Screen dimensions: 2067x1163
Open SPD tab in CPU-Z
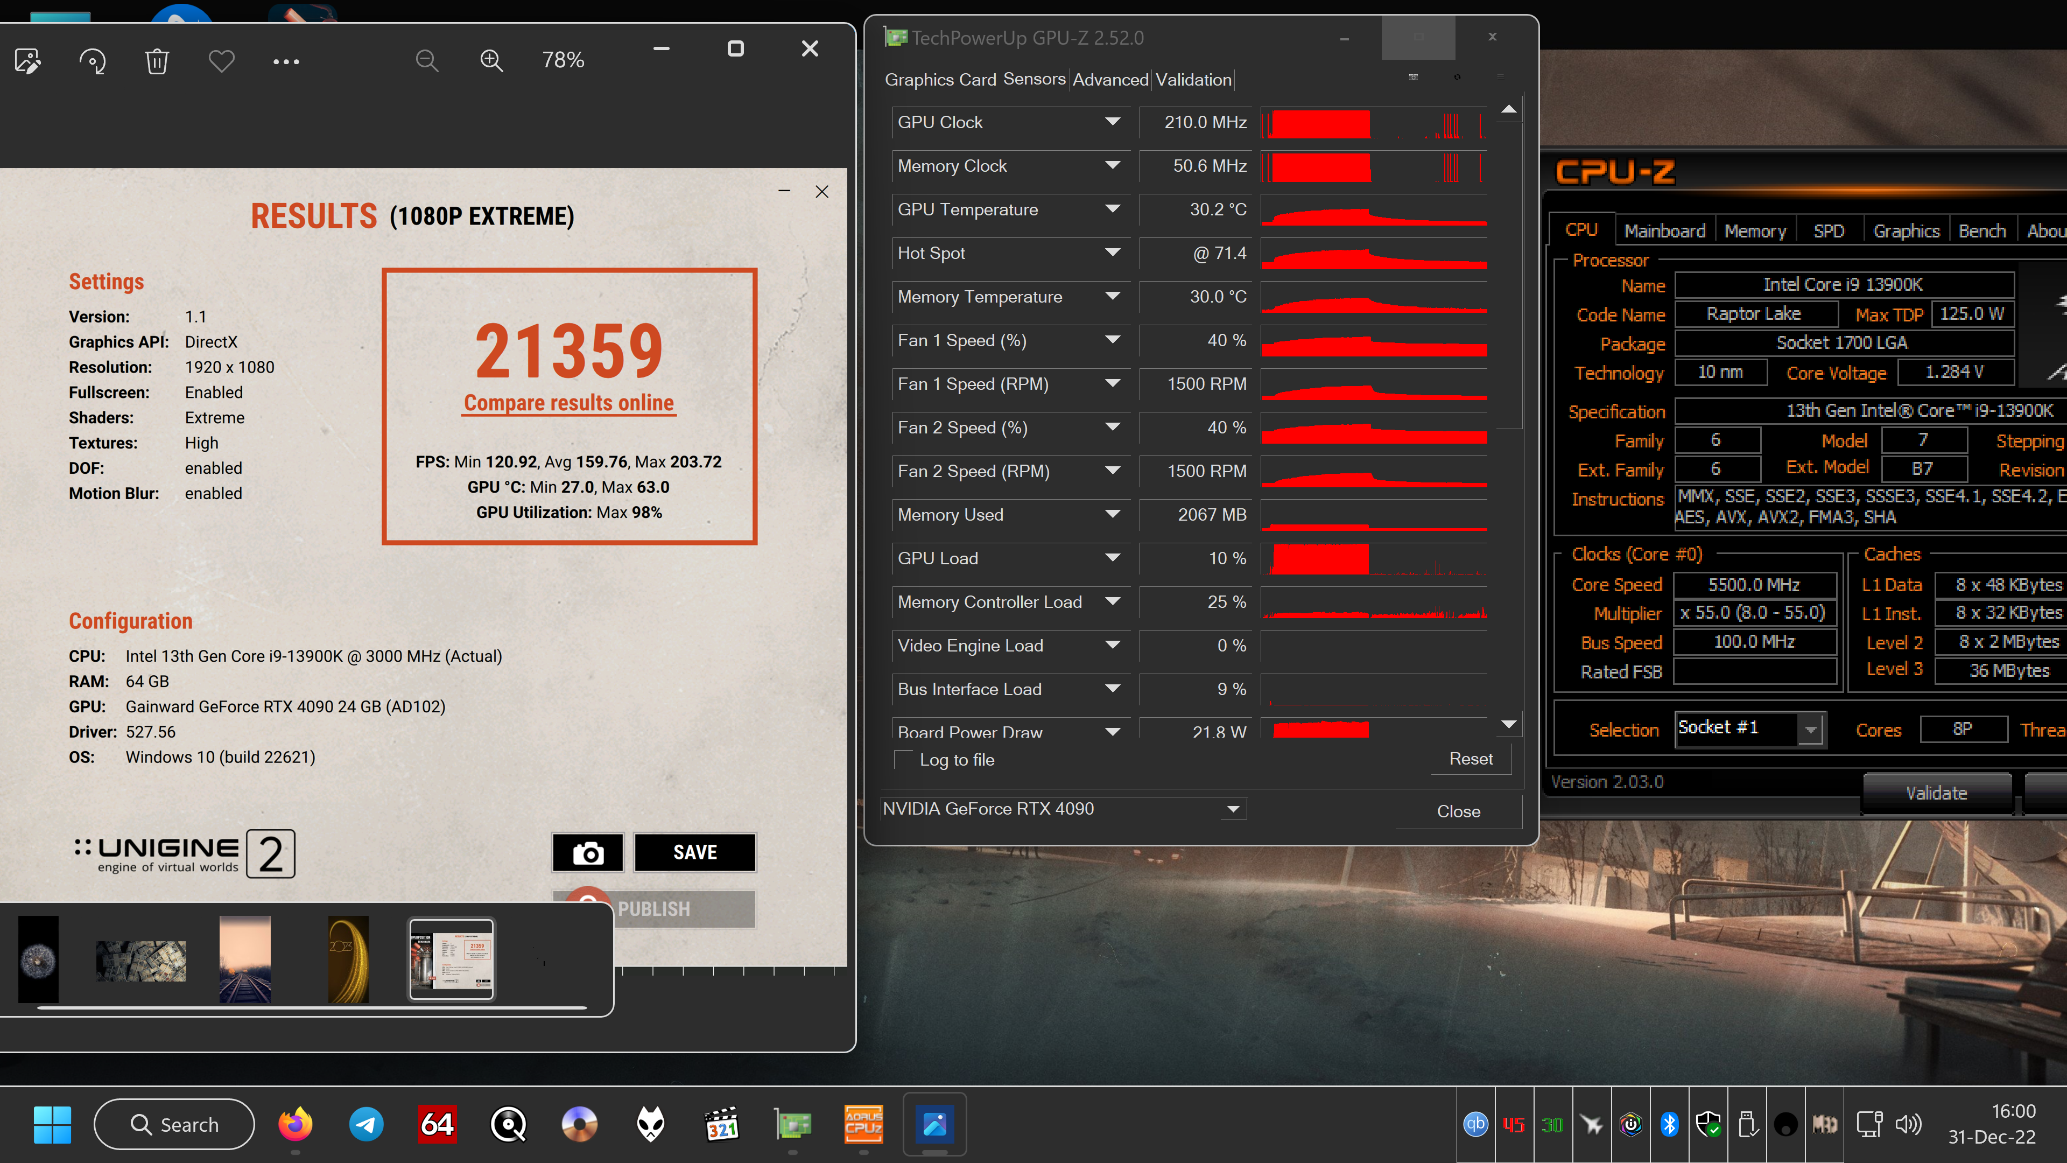click(1829, 231)
